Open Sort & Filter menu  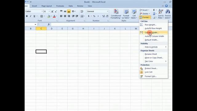click(x=161, y=14)
